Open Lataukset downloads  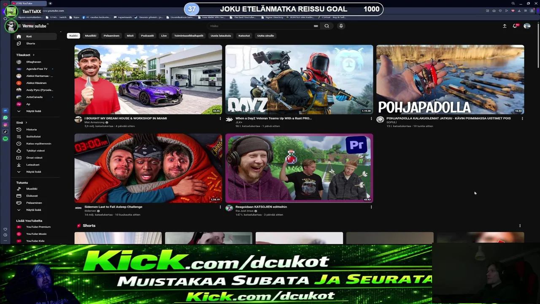pyautogui.click(x=36, y=165)
